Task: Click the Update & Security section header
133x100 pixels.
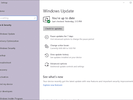Action: (6, 25)
